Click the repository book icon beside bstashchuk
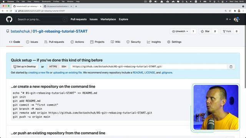Image resolution: width=246 pixels, height=138 pixels. (8, 31)
